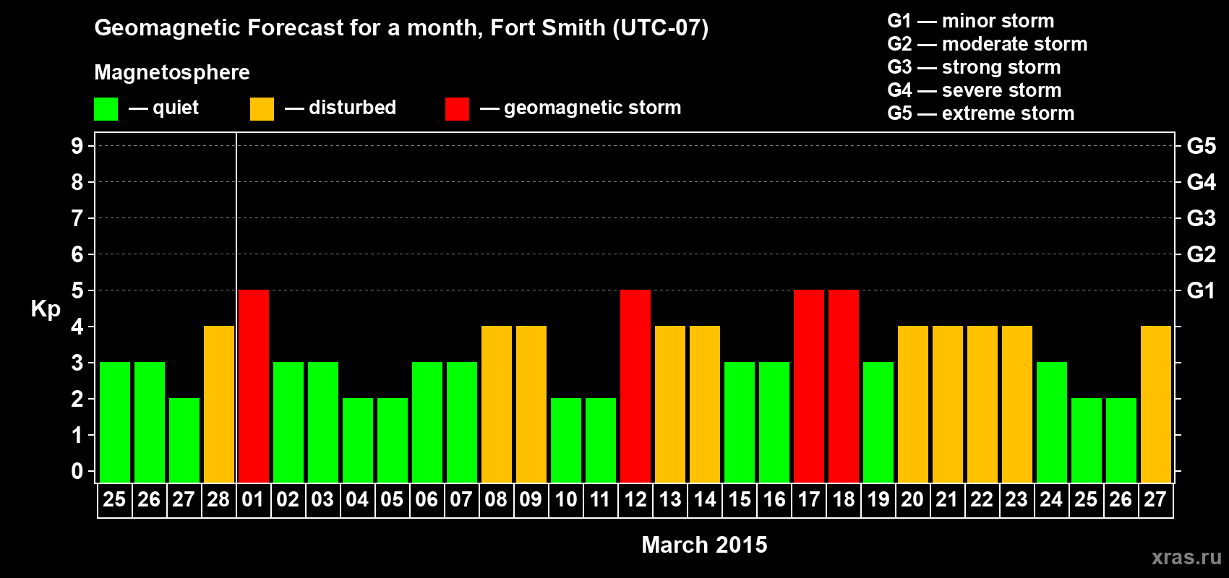This screenshot has height=578, width=1229.
Task: Click the green bar for March 07
Action: click(462, 422)
